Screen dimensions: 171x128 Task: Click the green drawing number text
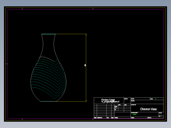(134, 115)
